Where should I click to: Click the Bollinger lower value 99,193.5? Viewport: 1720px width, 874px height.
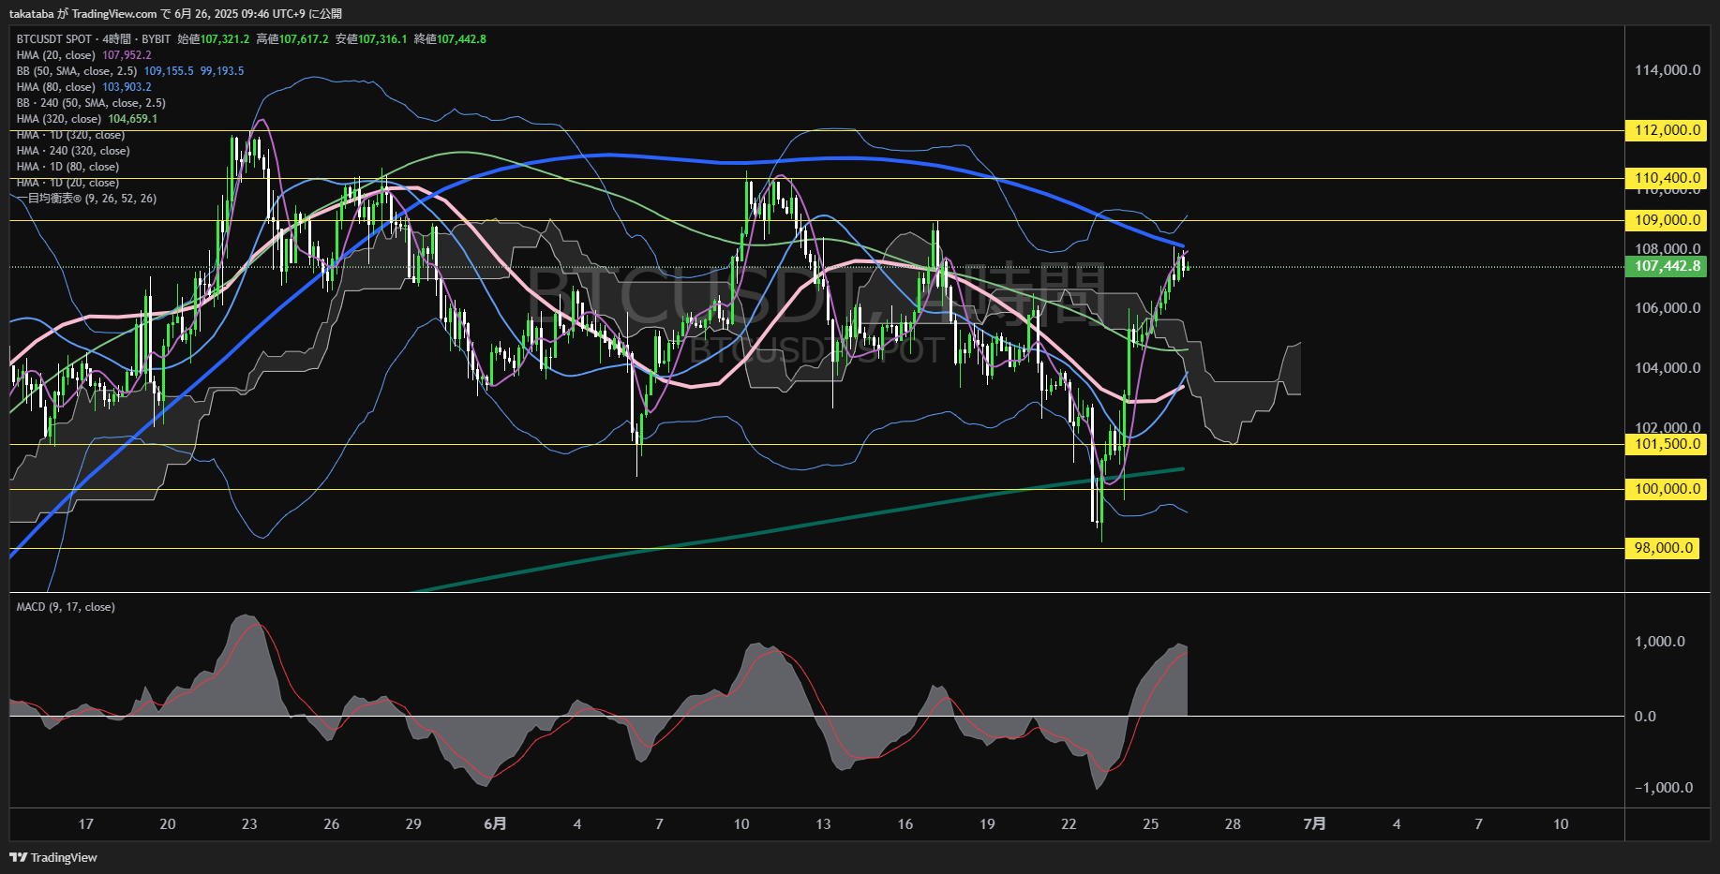222,71
